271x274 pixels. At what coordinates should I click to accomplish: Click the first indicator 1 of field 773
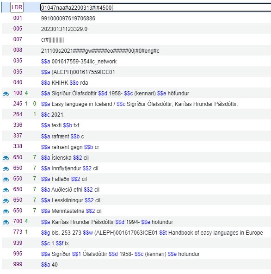click(26, 232)
